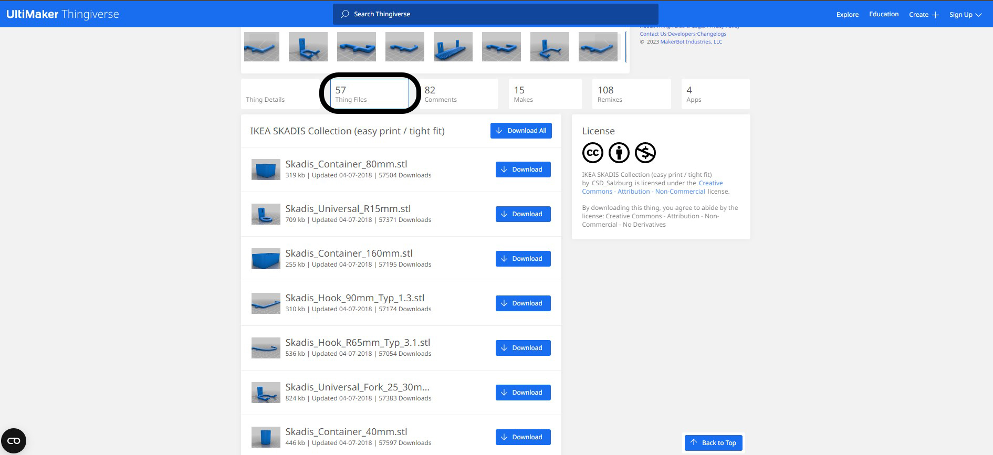Click the magnifier icon in search bar

[345, 14]
